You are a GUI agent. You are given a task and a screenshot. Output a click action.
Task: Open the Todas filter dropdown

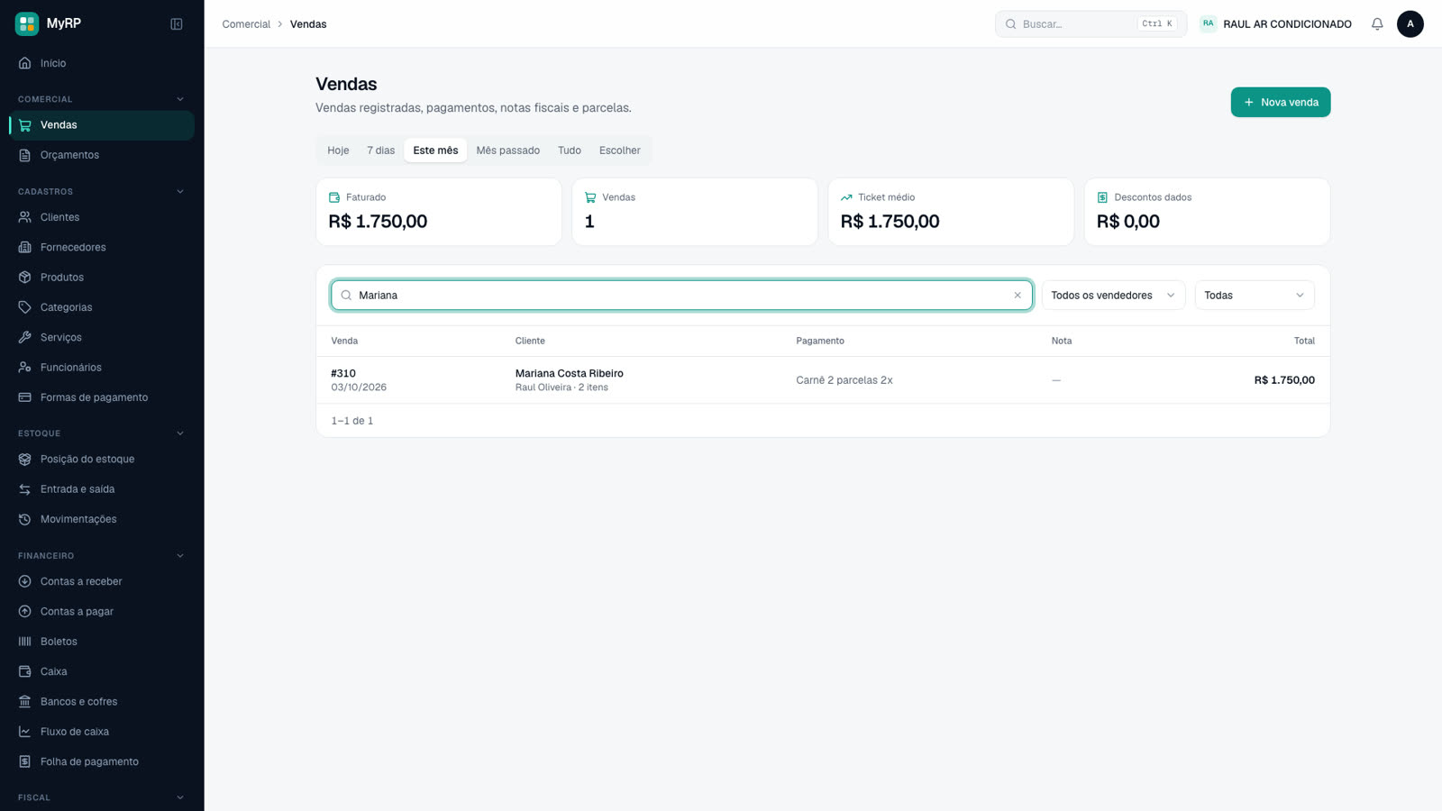point(1255,296)
